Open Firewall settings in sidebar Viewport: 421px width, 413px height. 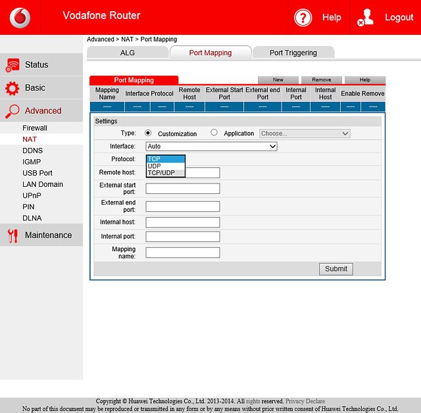point(35,128)
